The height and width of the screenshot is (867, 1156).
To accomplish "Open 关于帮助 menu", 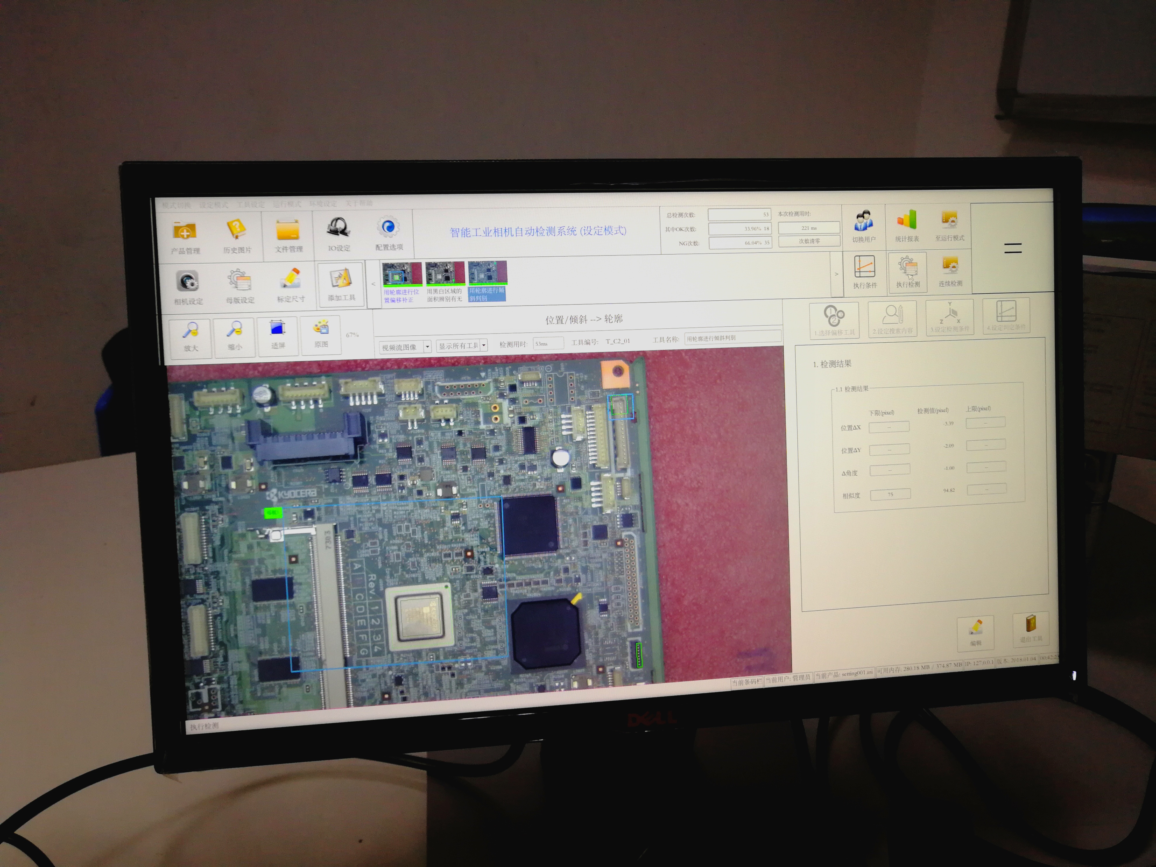I will click(359, 203).
